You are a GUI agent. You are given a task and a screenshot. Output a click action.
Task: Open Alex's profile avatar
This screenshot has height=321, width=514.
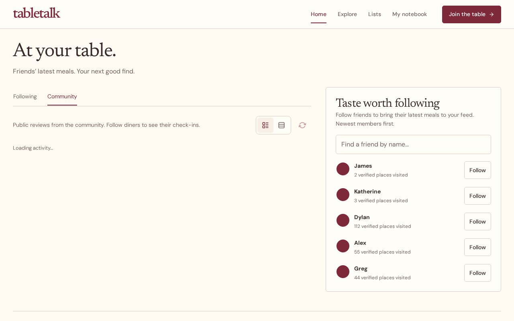343,246
